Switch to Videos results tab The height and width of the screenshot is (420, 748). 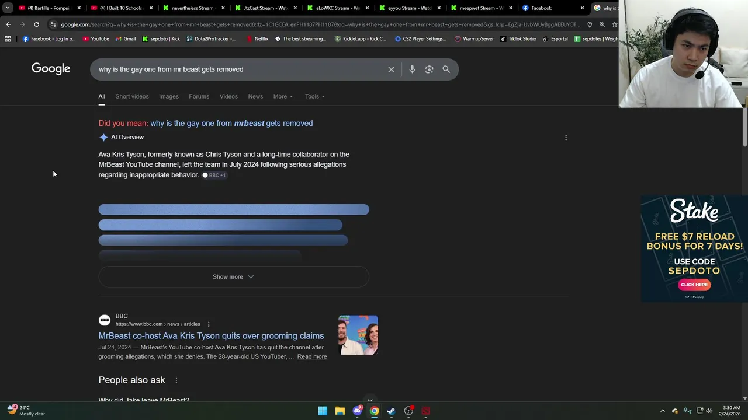coord(228,96)
